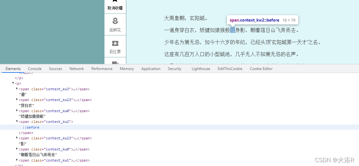
Task: Select the context_kw3 span node
Action: [54, 89]
